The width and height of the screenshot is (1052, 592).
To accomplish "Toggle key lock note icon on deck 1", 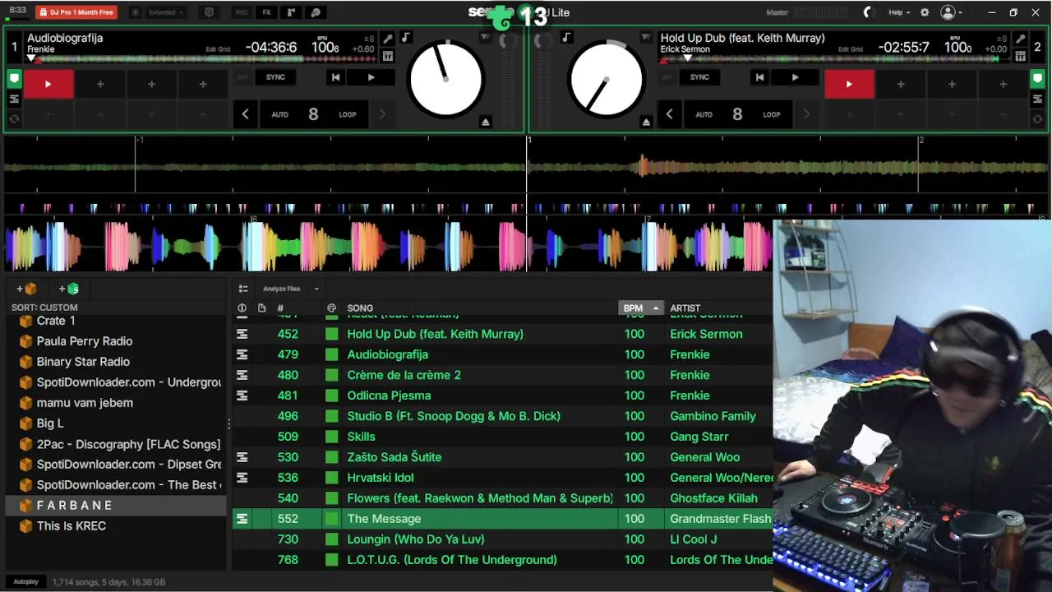I will pos(405,38).
